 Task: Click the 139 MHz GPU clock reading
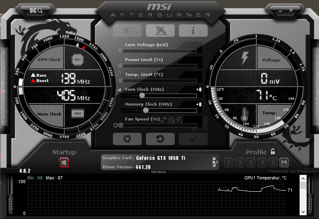(75, 78)
